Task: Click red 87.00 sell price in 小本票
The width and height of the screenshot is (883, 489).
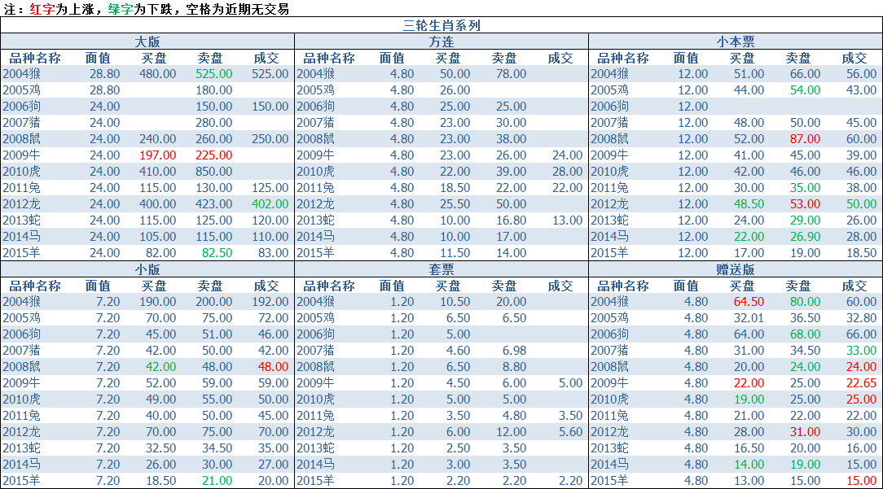Action: click(806, 139)
